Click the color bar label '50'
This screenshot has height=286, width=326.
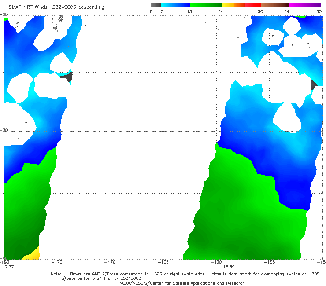coord(260,11)
